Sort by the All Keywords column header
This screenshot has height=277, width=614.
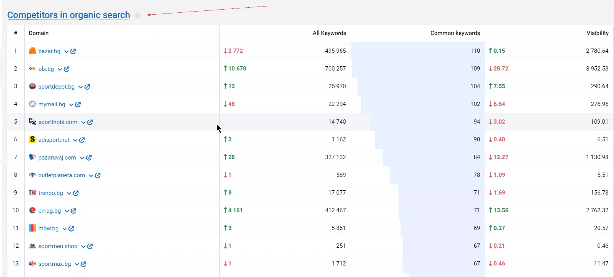pyautogui.click(x=329, y=33)
